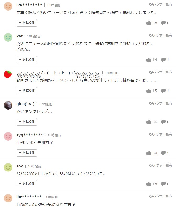Viewport: 176px width, 209px height.
Task: Open the strawberry avatar of トマト user
Action: coord(8,74)
